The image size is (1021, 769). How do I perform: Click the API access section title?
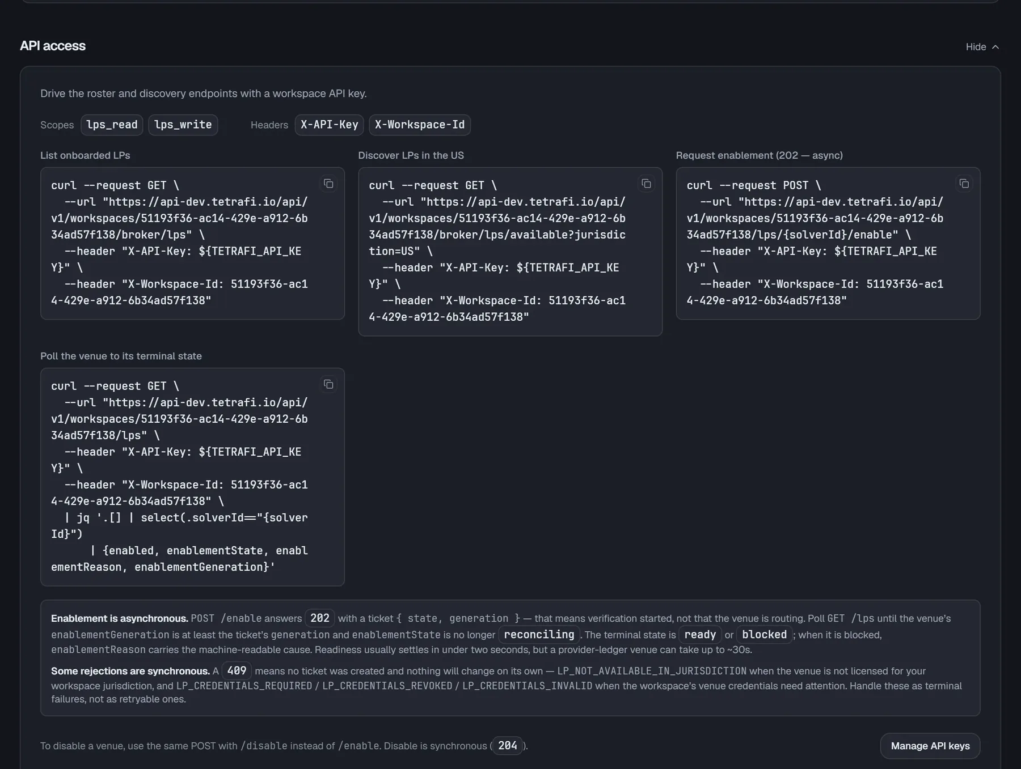pyautogui.click(x=53, y=46)
